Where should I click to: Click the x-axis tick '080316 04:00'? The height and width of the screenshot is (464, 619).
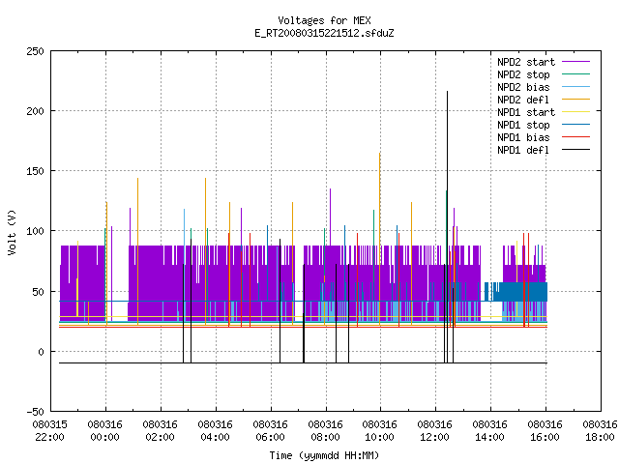[x=215, y=431]
